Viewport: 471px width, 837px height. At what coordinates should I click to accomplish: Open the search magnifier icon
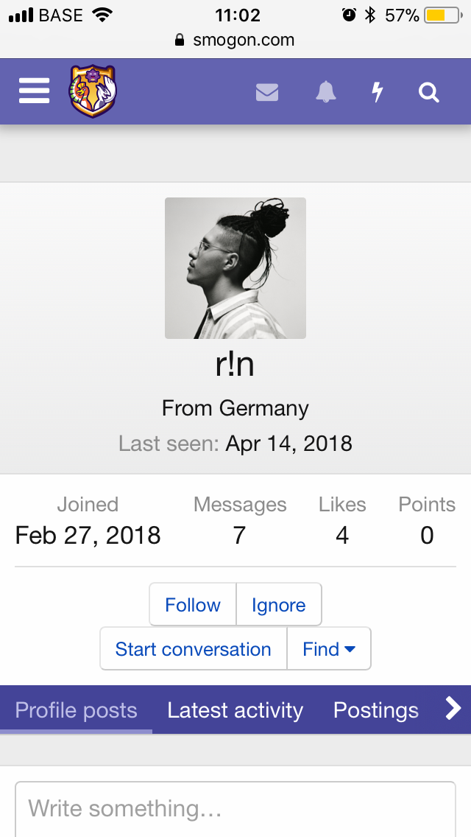(x=428, y=92)
